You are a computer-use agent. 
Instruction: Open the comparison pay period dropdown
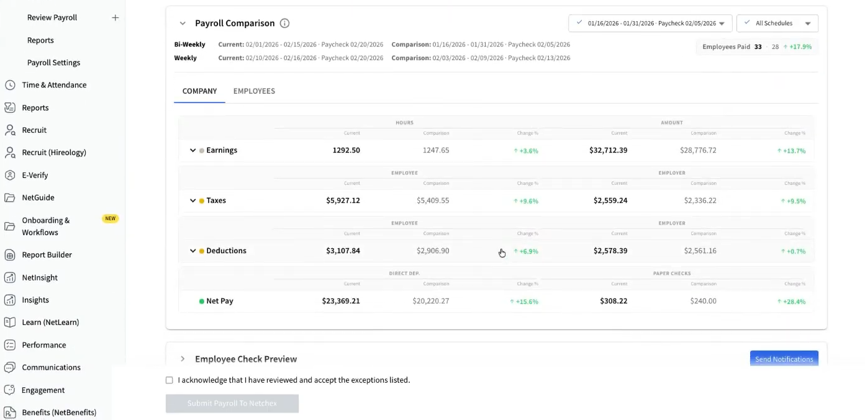click(x=650, y=24)
